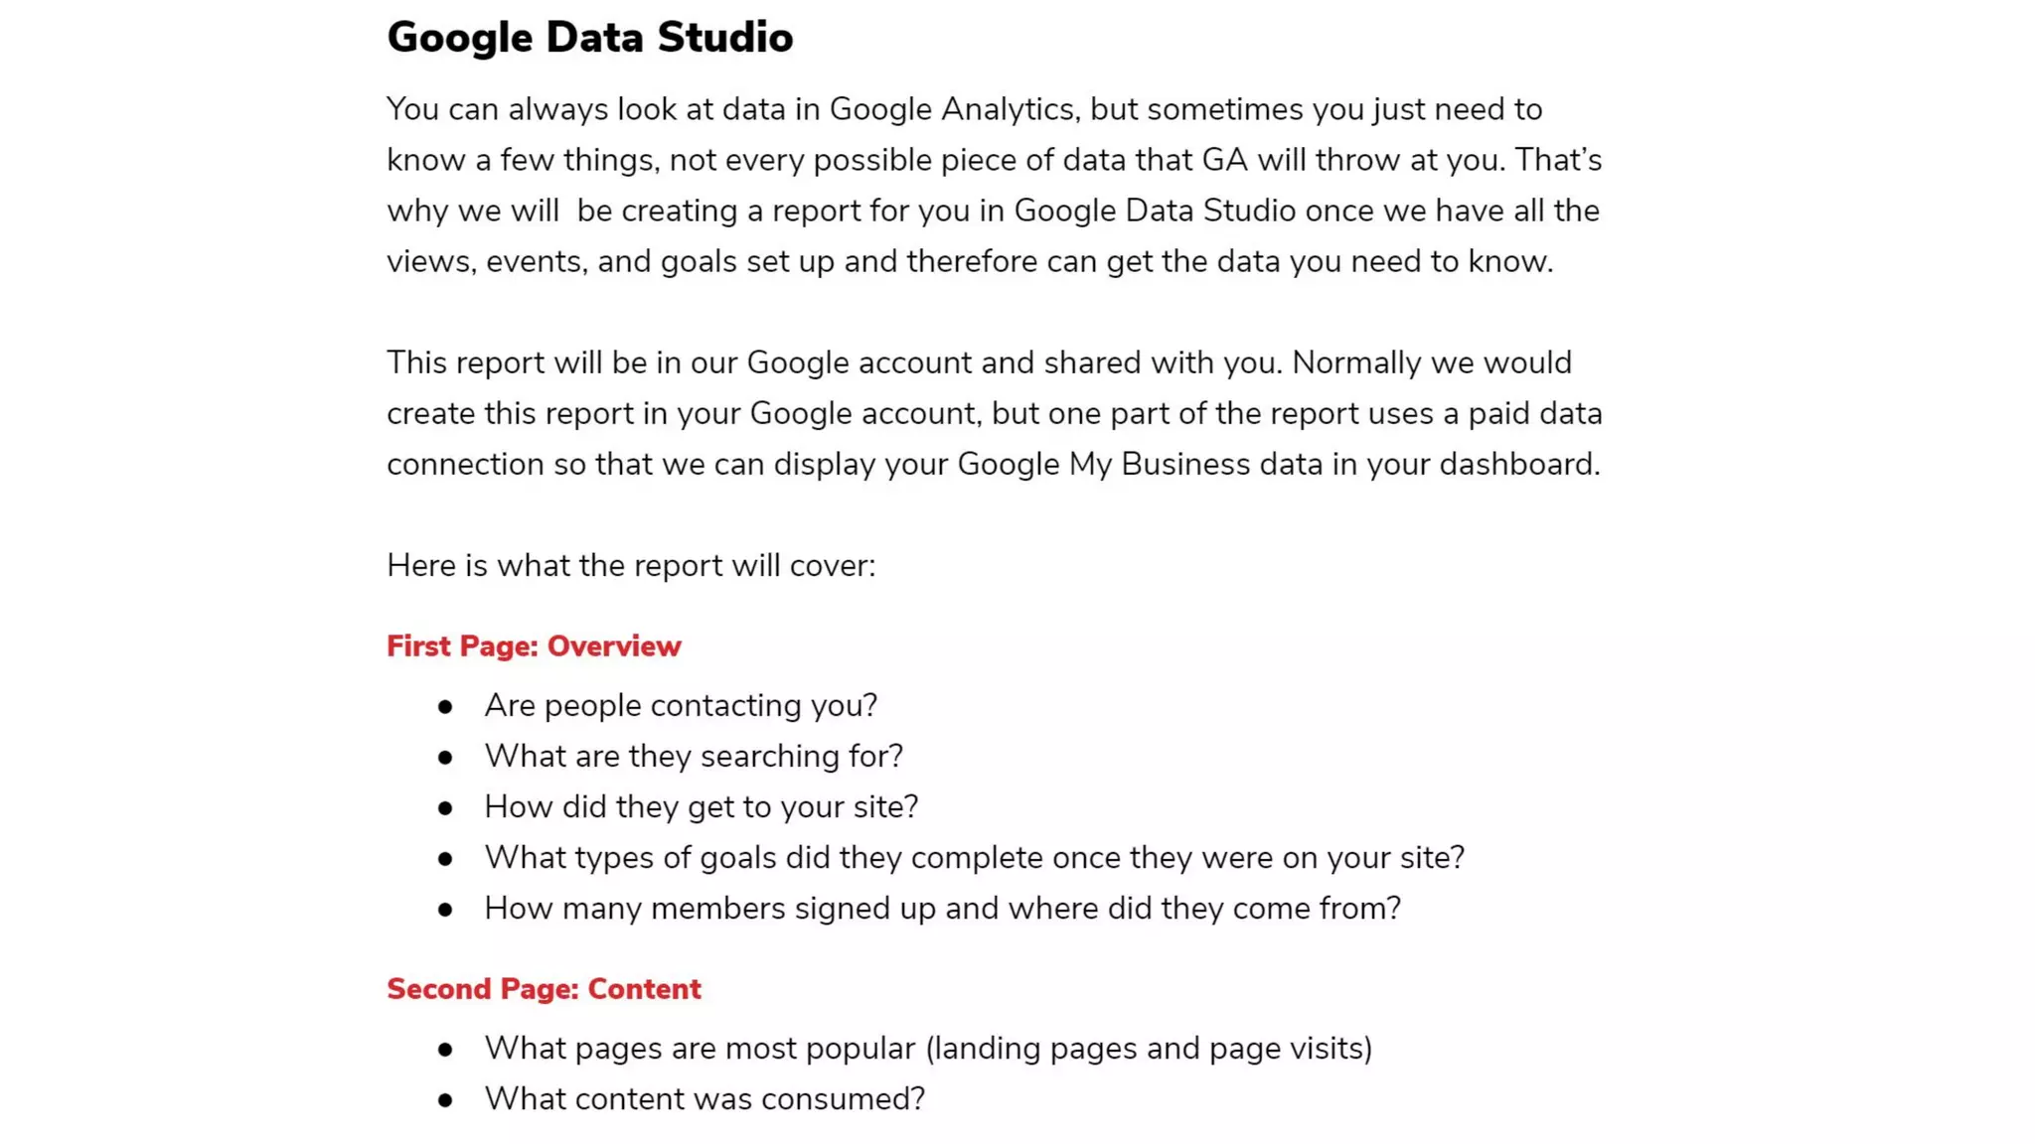Click the text 'What are they searching for?'
This screenshot has width=2035, height=1144.
click(694, 757)
